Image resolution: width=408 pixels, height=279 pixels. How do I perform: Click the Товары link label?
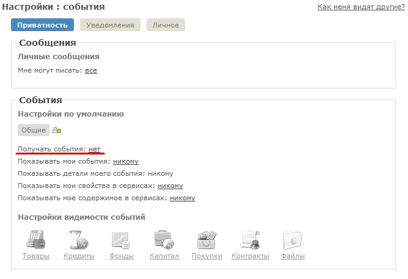(36, 256)
